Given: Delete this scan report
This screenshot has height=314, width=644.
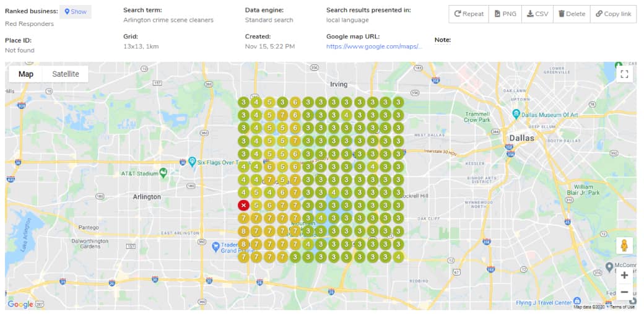Looking at the screenshot, I should click(x=571, y=14).
